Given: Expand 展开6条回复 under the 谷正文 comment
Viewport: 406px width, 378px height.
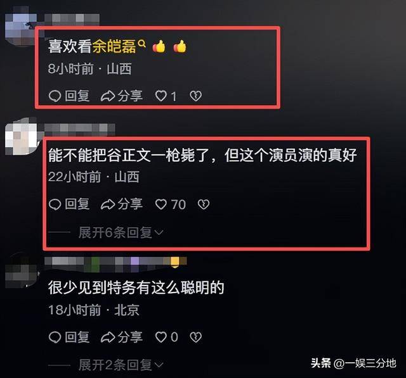Looking at the screenshot, I should (121, 232).
